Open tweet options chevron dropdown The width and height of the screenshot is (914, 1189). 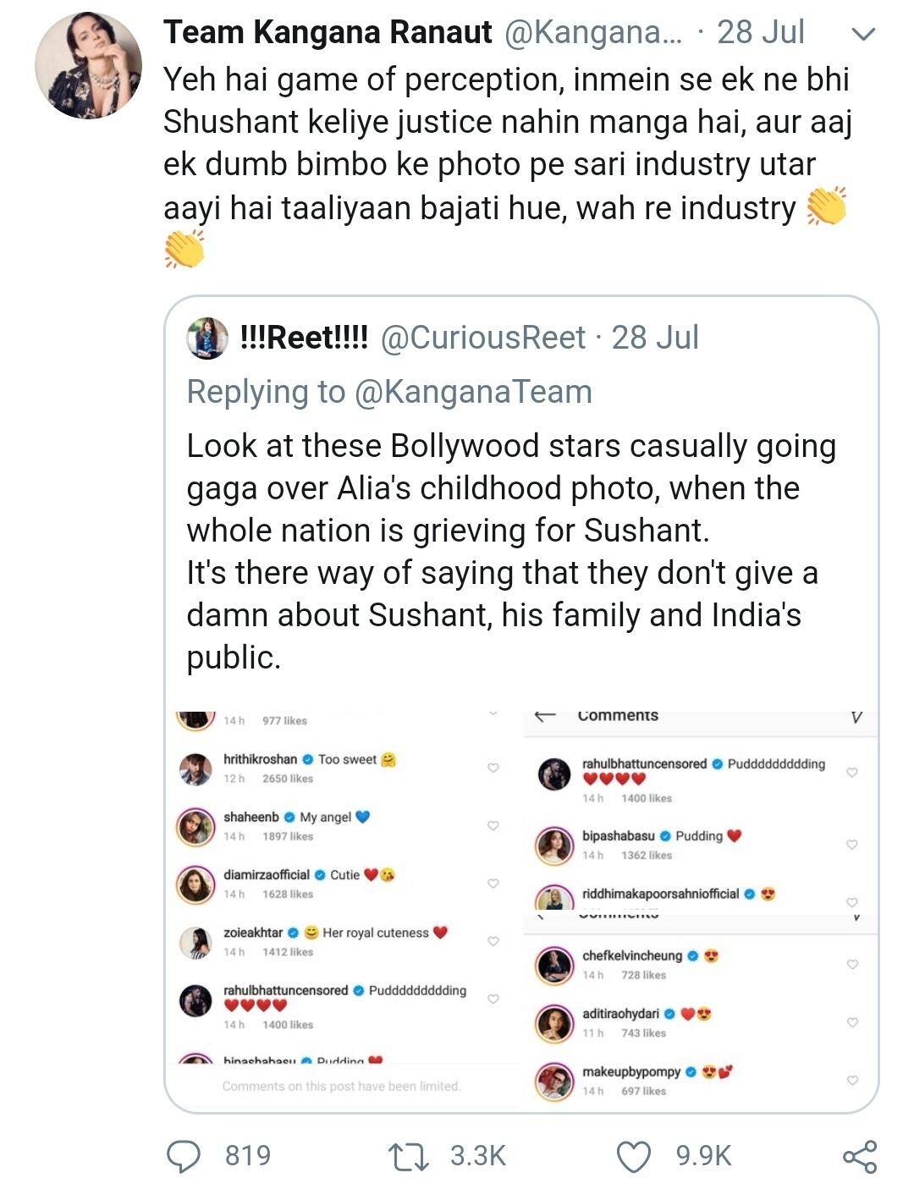click(862, 35)
